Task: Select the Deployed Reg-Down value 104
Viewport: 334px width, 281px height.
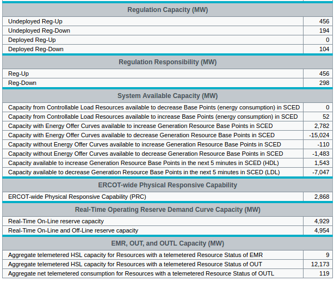Action: (324, 49)
